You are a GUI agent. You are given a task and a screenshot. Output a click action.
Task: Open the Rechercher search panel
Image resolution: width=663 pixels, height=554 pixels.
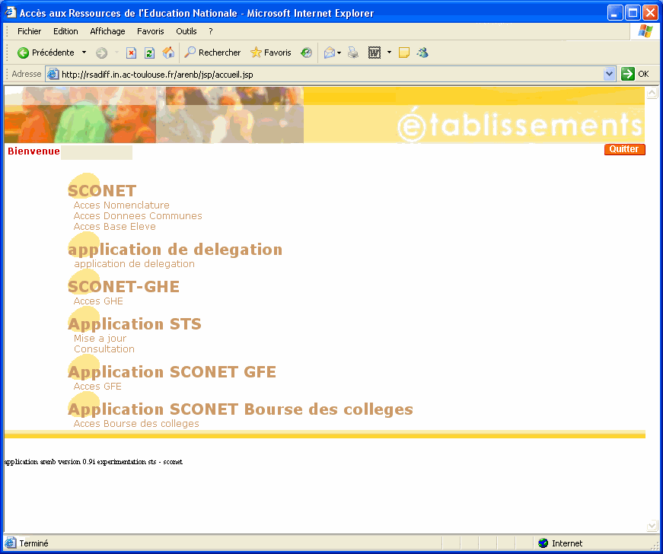pyautogui.click(x=212, y=53)
